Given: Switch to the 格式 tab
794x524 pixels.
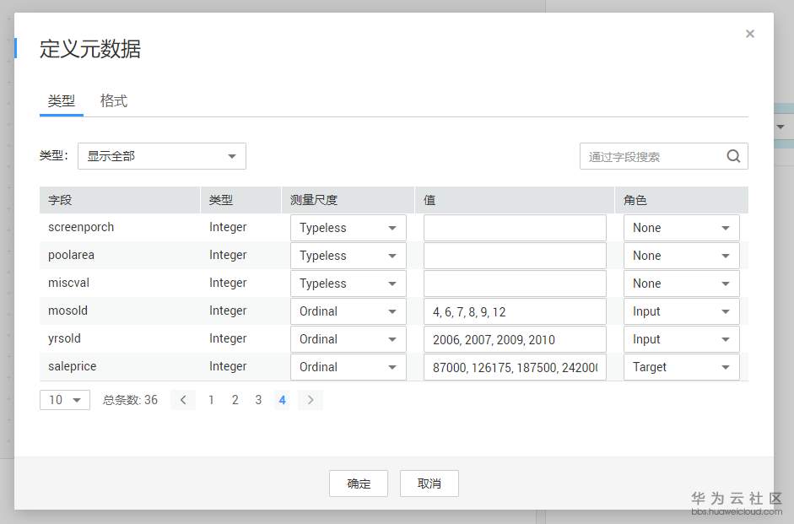Looking at the screenshot, I should coord(114,100).
